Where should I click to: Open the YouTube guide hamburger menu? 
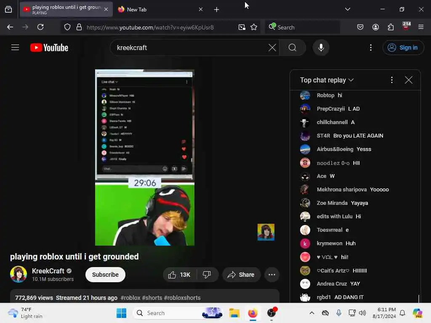tap(15, 48)
